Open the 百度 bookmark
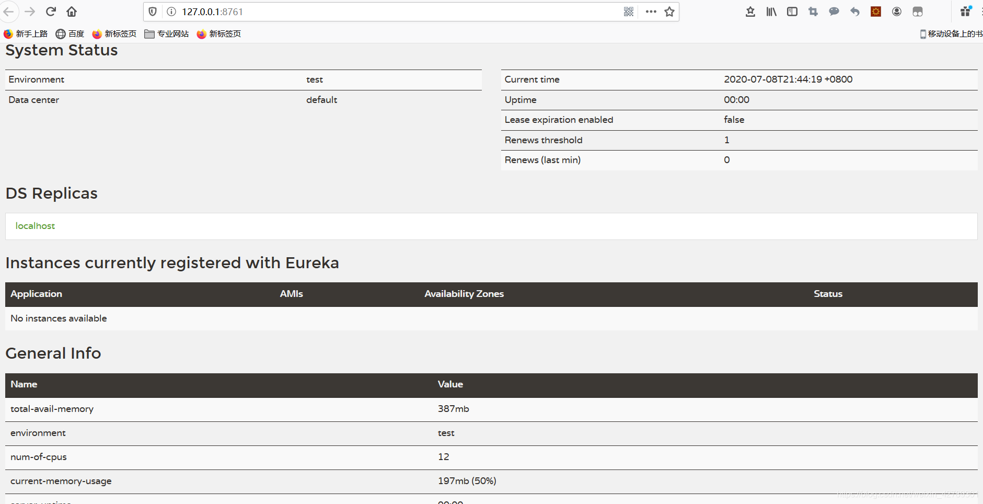 coord(70,34)
